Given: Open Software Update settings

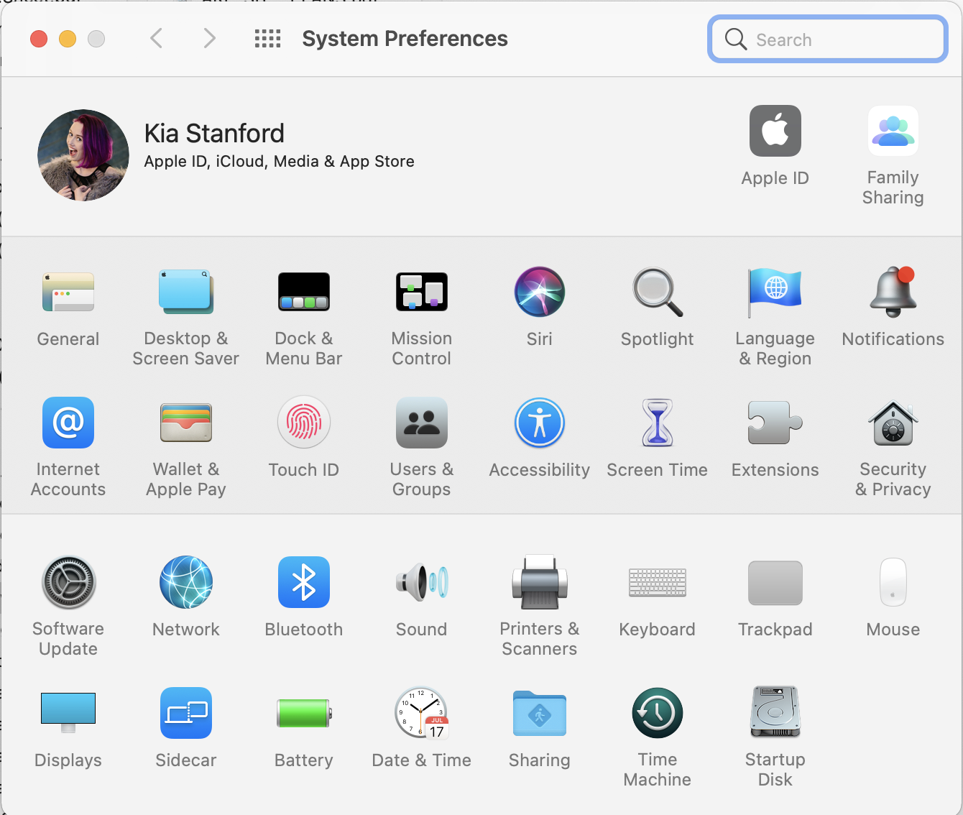Looking at the screenshot, I should (68, 582).
